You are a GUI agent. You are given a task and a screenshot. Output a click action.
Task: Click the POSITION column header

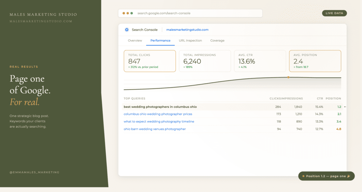click(x=333, y=98)
